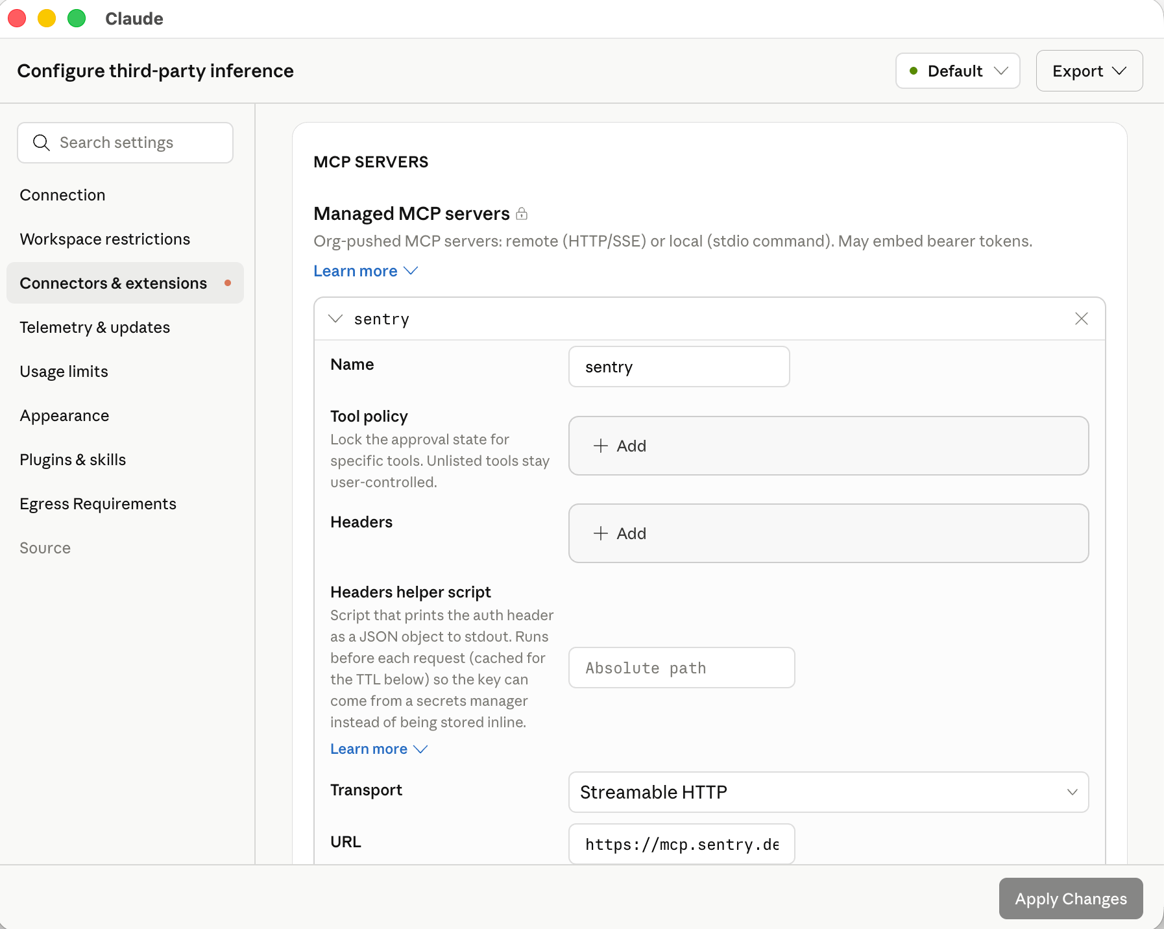Open the Default profile dropdown
The height and width of the screenshot is (929, 1164).
[958, 71]
